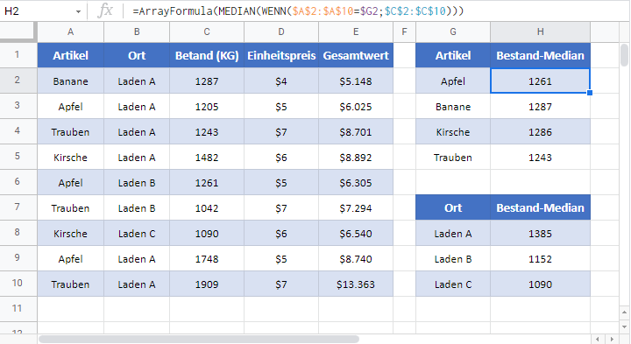The image size is (631, 344).
Task: Click the vertical scroll down arrow
Action: pyautogui.click(x=624, y=326)
